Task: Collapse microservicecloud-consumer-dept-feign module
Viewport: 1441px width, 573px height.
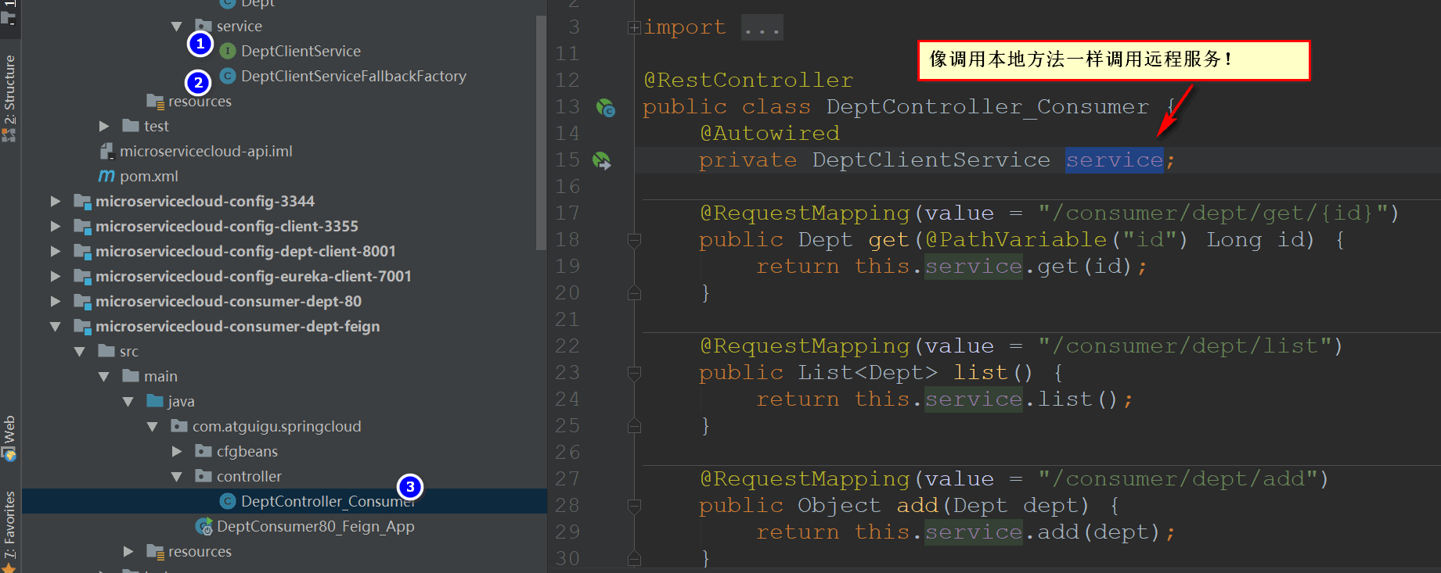Action: [x=56, y=326]
